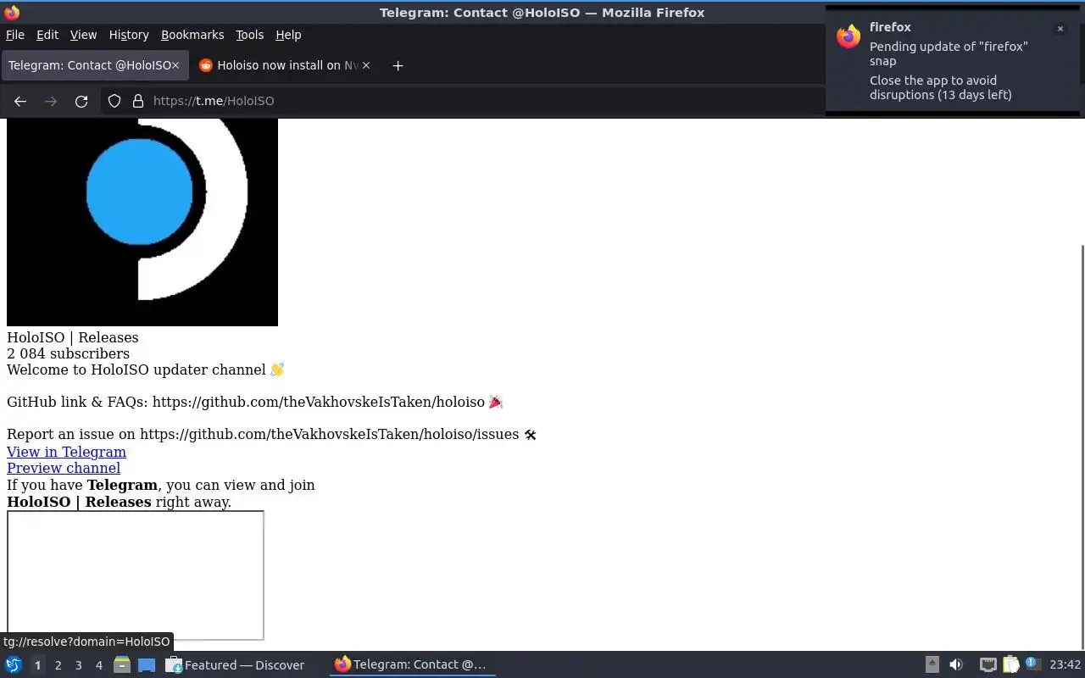Switch to virtual desktop 1
This screenshot has height=678, width=1085.
pyautogui.click(x=37, y=665)
